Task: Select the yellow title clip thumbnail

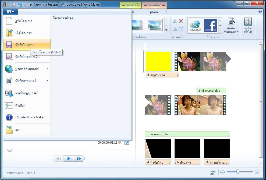Action: [x=158, y=61]
